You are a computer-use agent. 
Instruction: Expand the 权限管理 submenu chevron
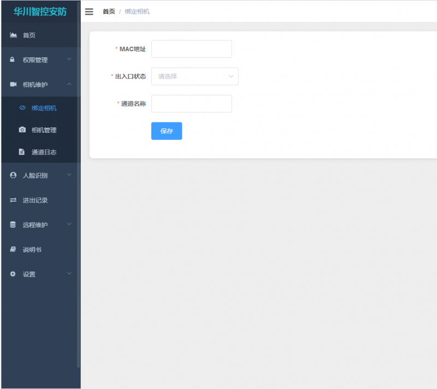point(69,59)
